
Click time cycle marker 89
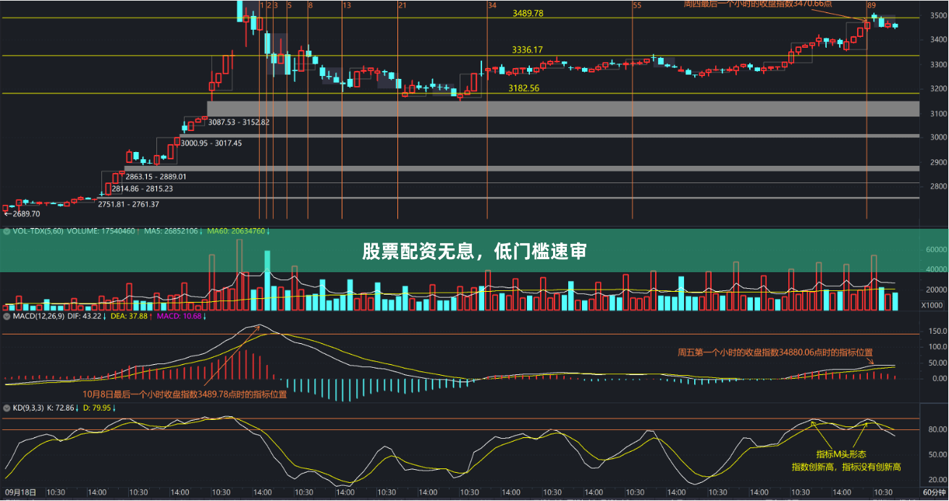click(872, 5)
